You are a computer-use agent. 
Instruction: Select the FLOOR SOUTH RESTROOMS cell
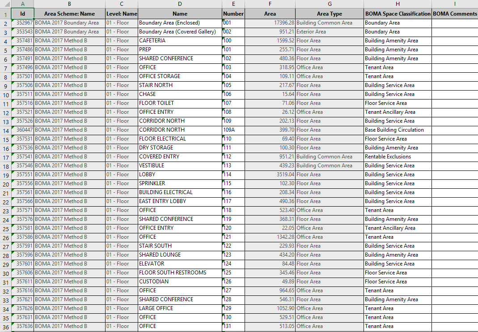pos(180,273)
